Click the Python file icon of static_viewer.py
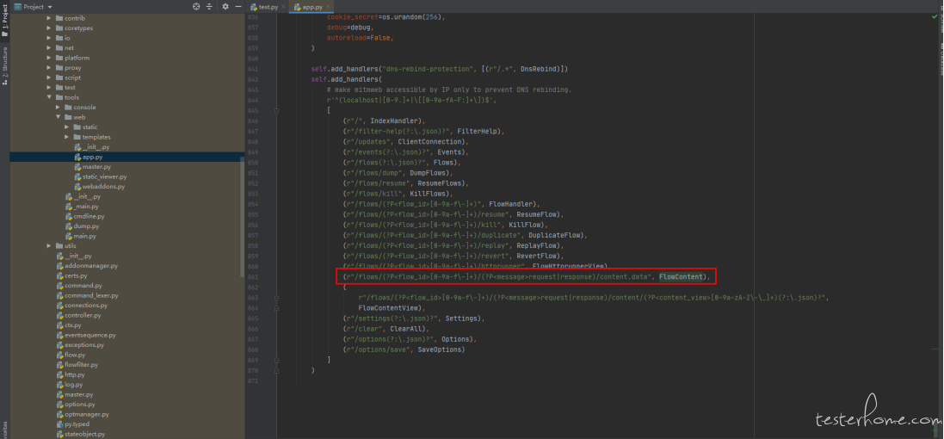Image resolution: width=944 pixels, height=439 pixels. tap(77, 177)
